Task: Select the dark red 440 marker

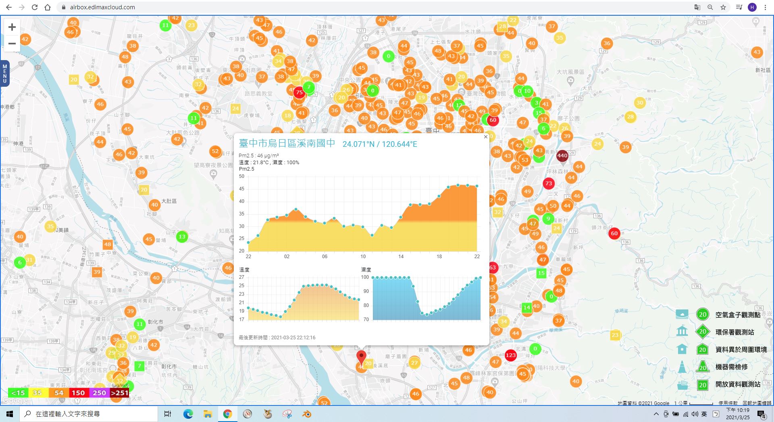Action: pyautogui.click(x=562, y=155)
